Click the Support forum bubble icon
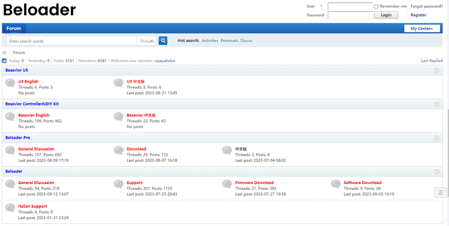Image resolution: width=449 pixels, height=226 pixels. click(x=118, y=184)
